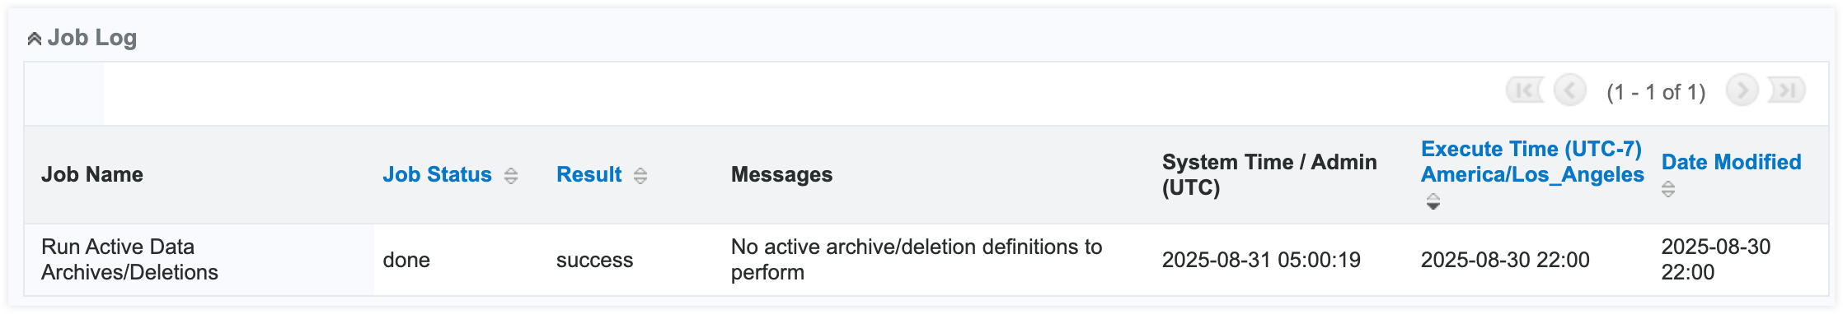Click the no active archive message cell
1843x314 pixels.
[917, 260]
